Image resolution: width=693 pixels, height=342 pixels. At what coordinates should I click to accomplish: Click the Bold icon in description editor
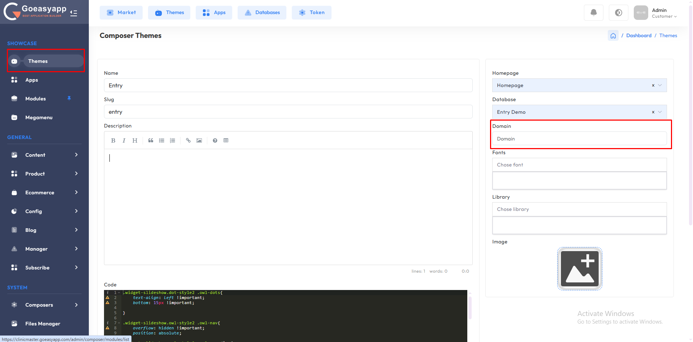(113, 140)
